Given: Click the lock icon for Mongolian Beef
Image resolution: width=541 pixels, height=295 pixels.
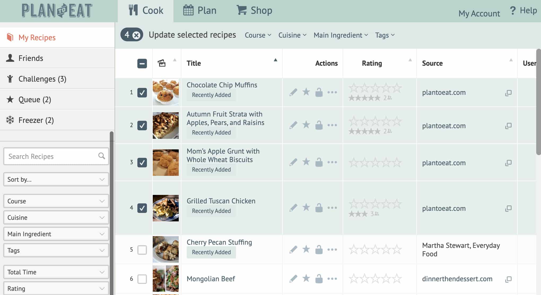Looking at the screenshot, I should click(x=319, y=279).
